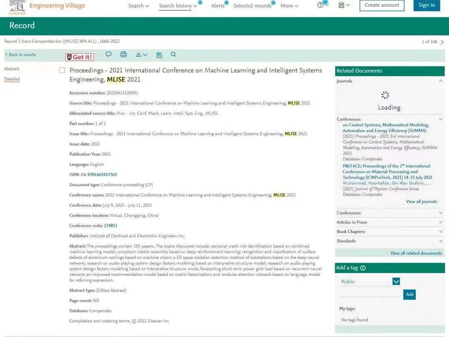
Task: Click the record title Proceedings MLISE 2021
Action: 195,75
